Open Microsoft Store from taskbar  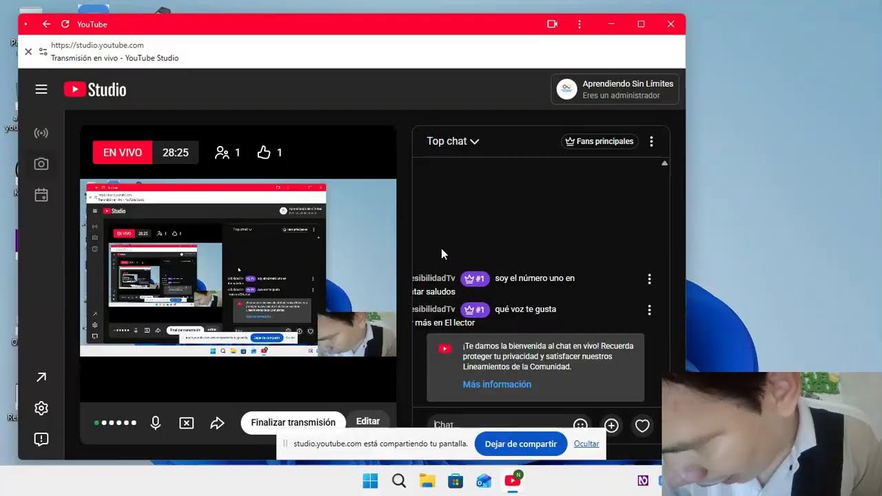coord(455,481)
